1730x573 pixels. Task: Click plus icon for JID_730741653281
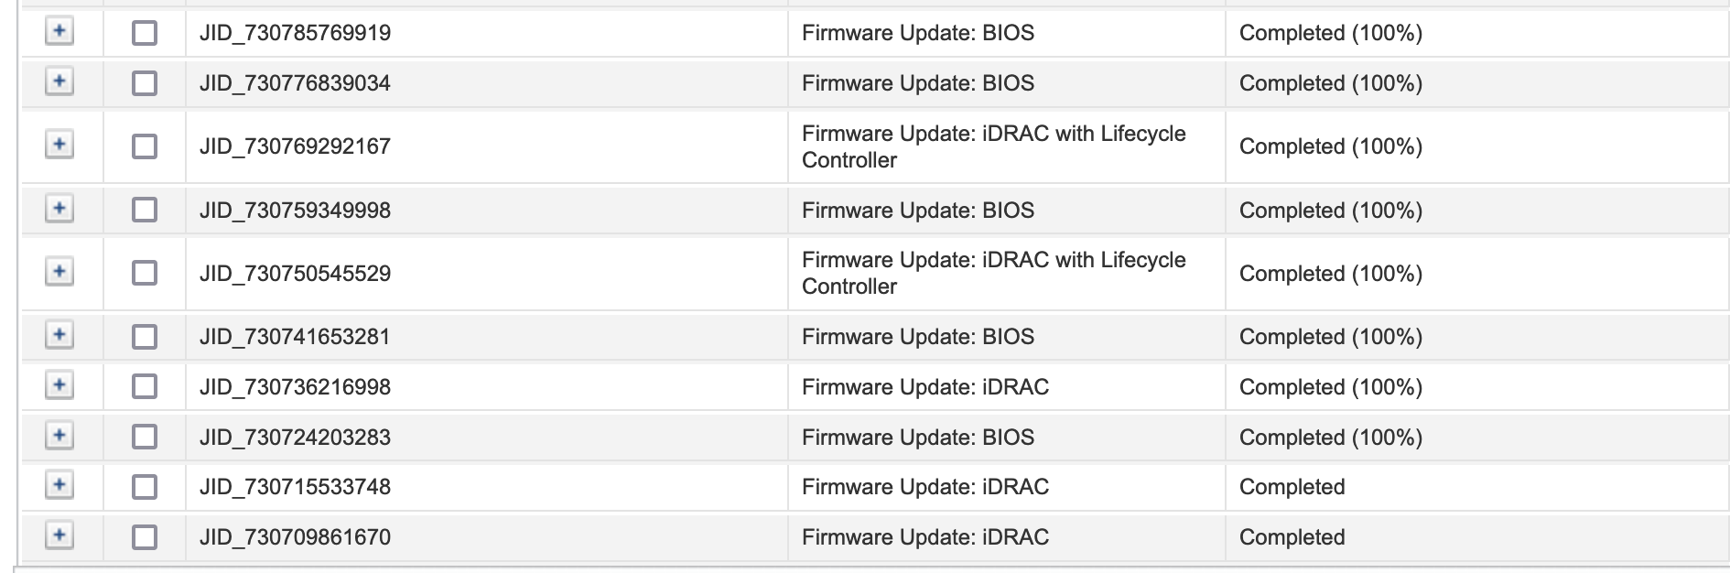pos(59,335)
